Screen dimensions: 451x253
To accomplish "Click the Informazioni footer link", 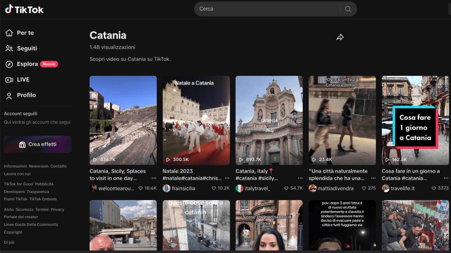I will point(15,166).
